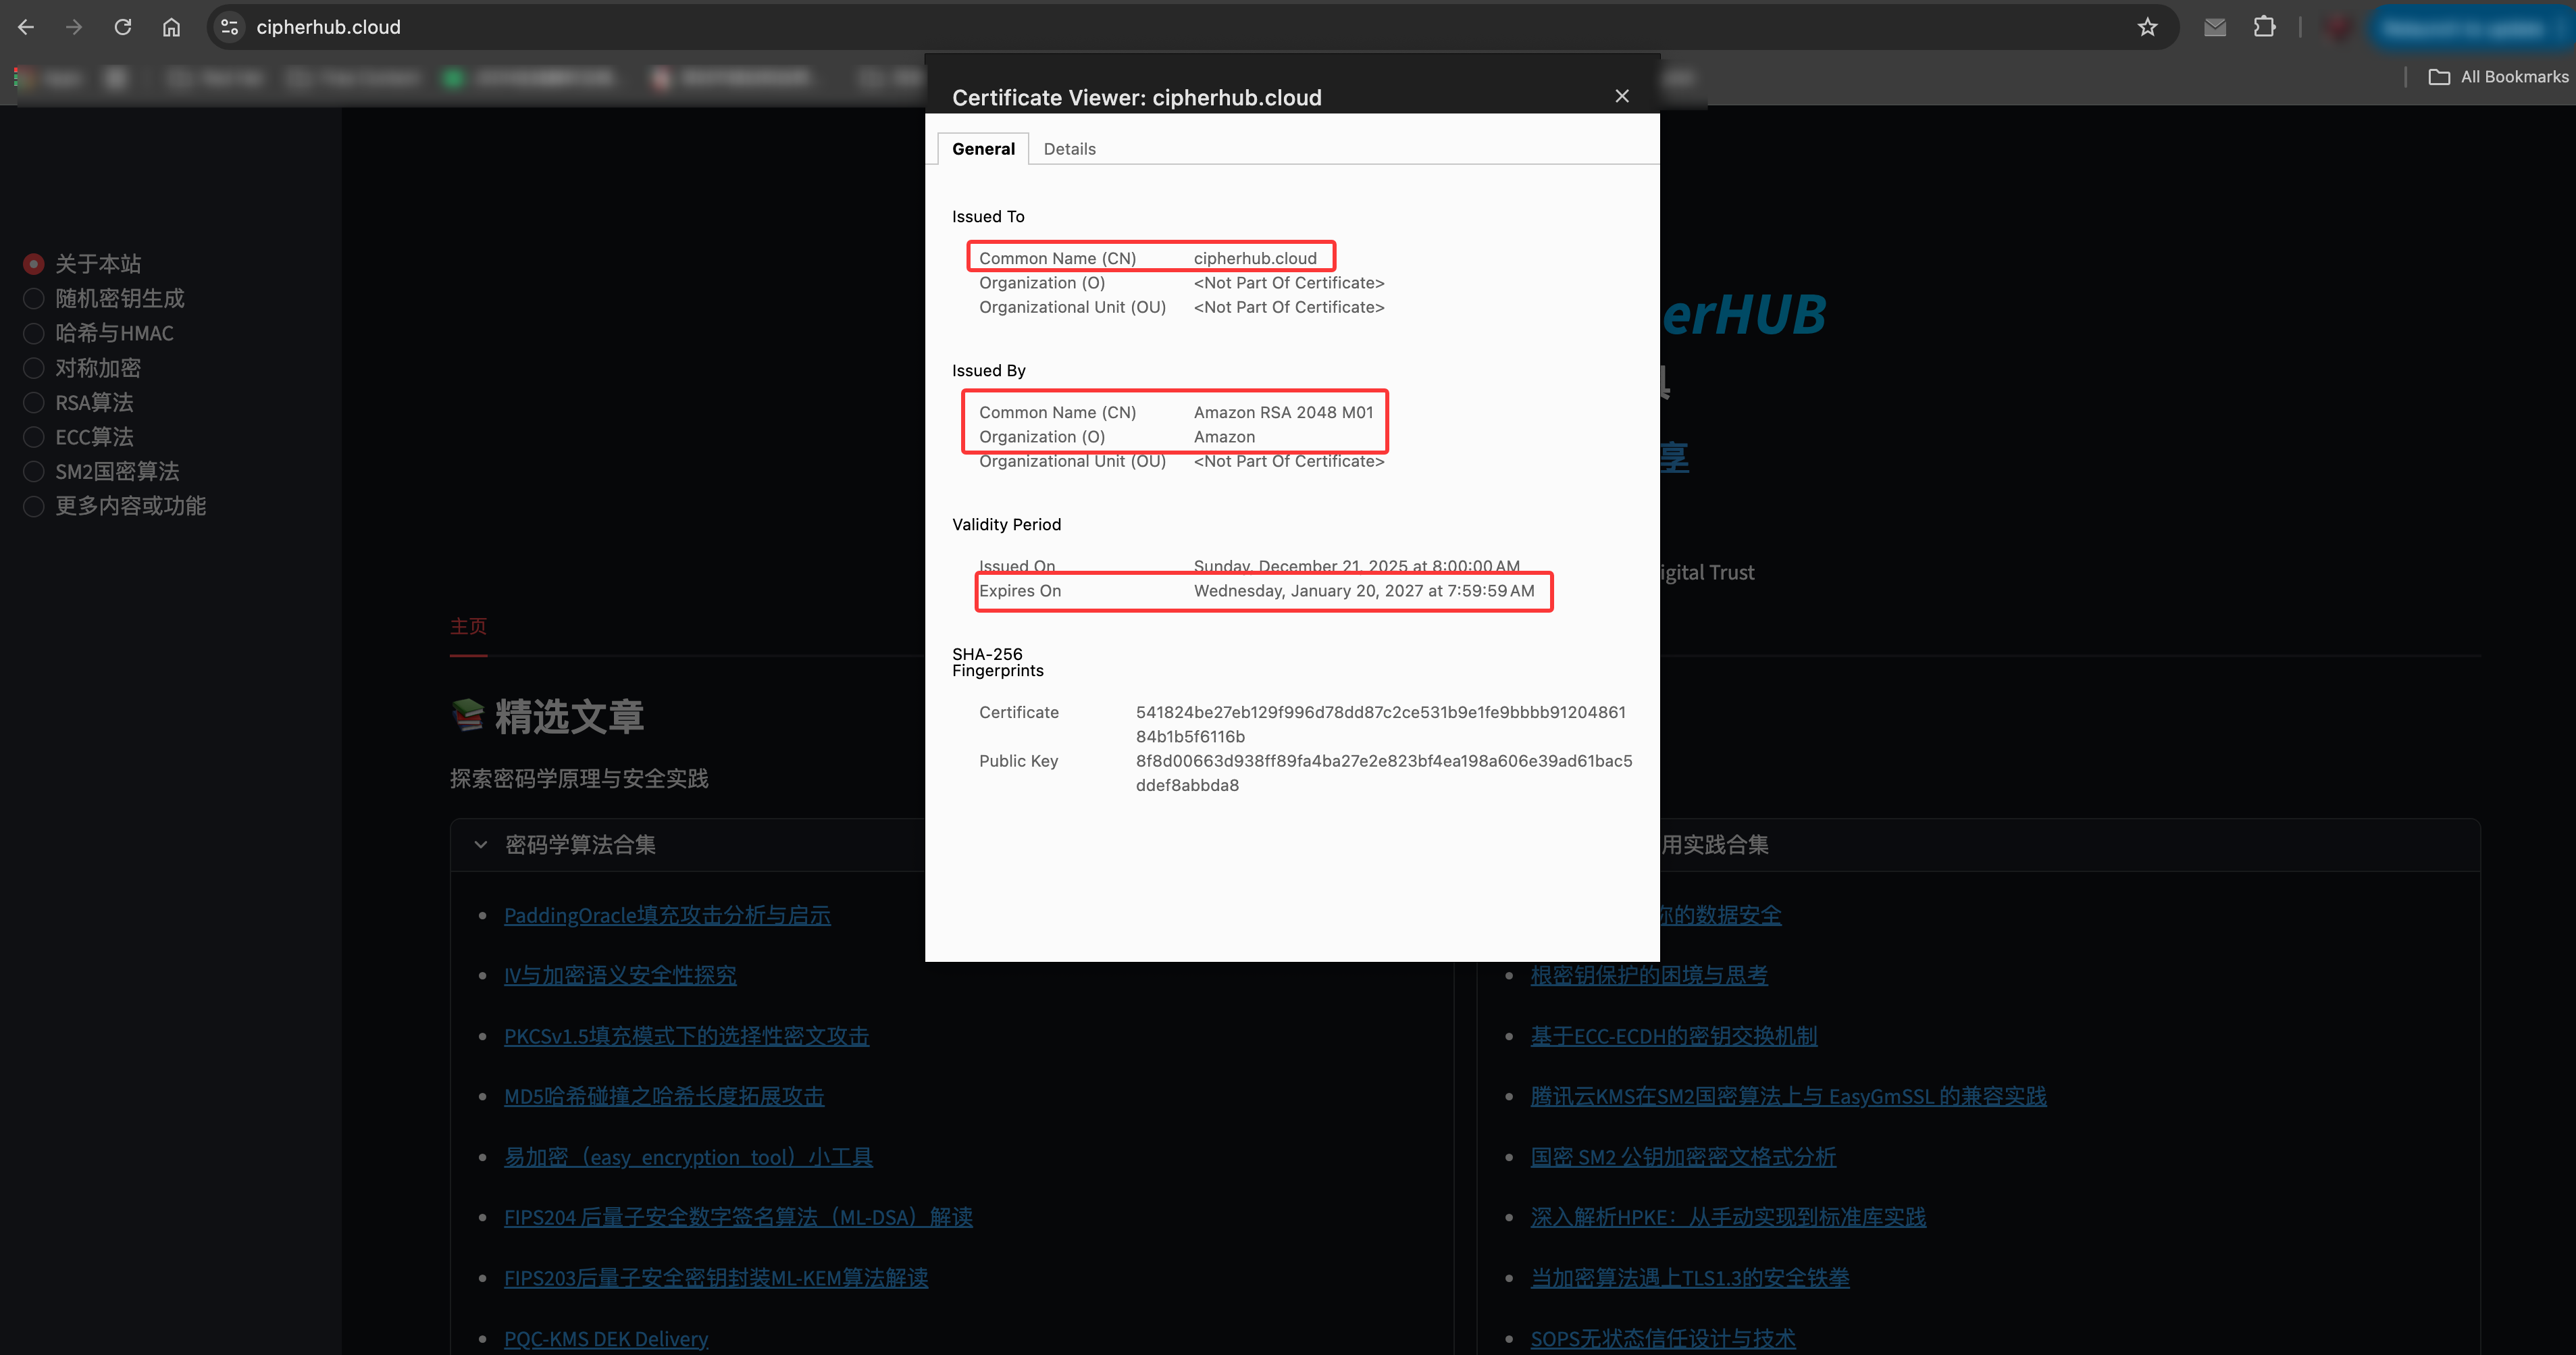Screen dimensions: 2576x1355
Task: Click the bookmark star icon
Action: pyautogui.click(x=2147, y=27)
